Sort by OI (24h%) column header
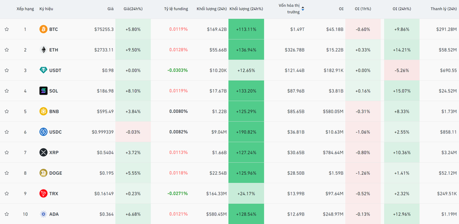 [x=402, y=9]
